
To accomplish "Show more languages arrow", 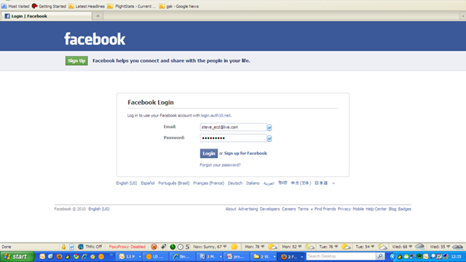I will (333, 183).
